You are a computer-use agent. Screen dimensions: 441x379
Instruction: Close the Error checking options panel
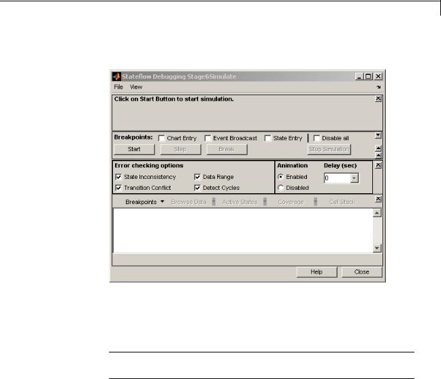[378, 165]
